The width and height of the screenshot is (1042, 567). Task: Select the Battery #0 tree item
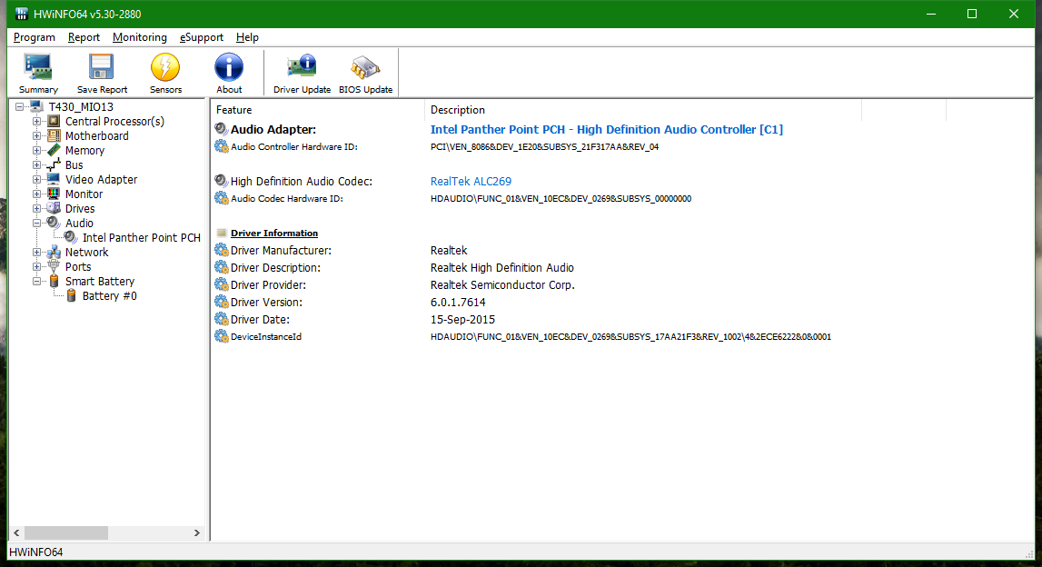click(x=110, y=296)
